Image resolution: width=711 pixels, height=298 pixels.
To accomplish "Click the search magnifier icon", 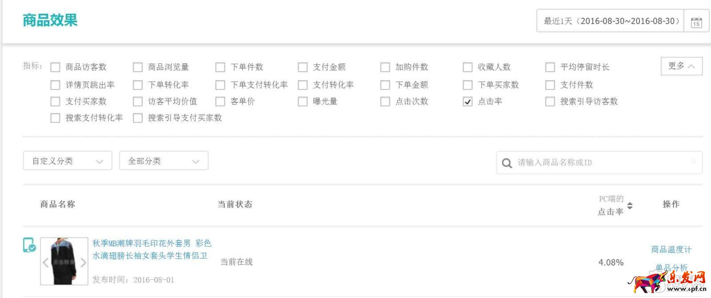I will 507,163.
